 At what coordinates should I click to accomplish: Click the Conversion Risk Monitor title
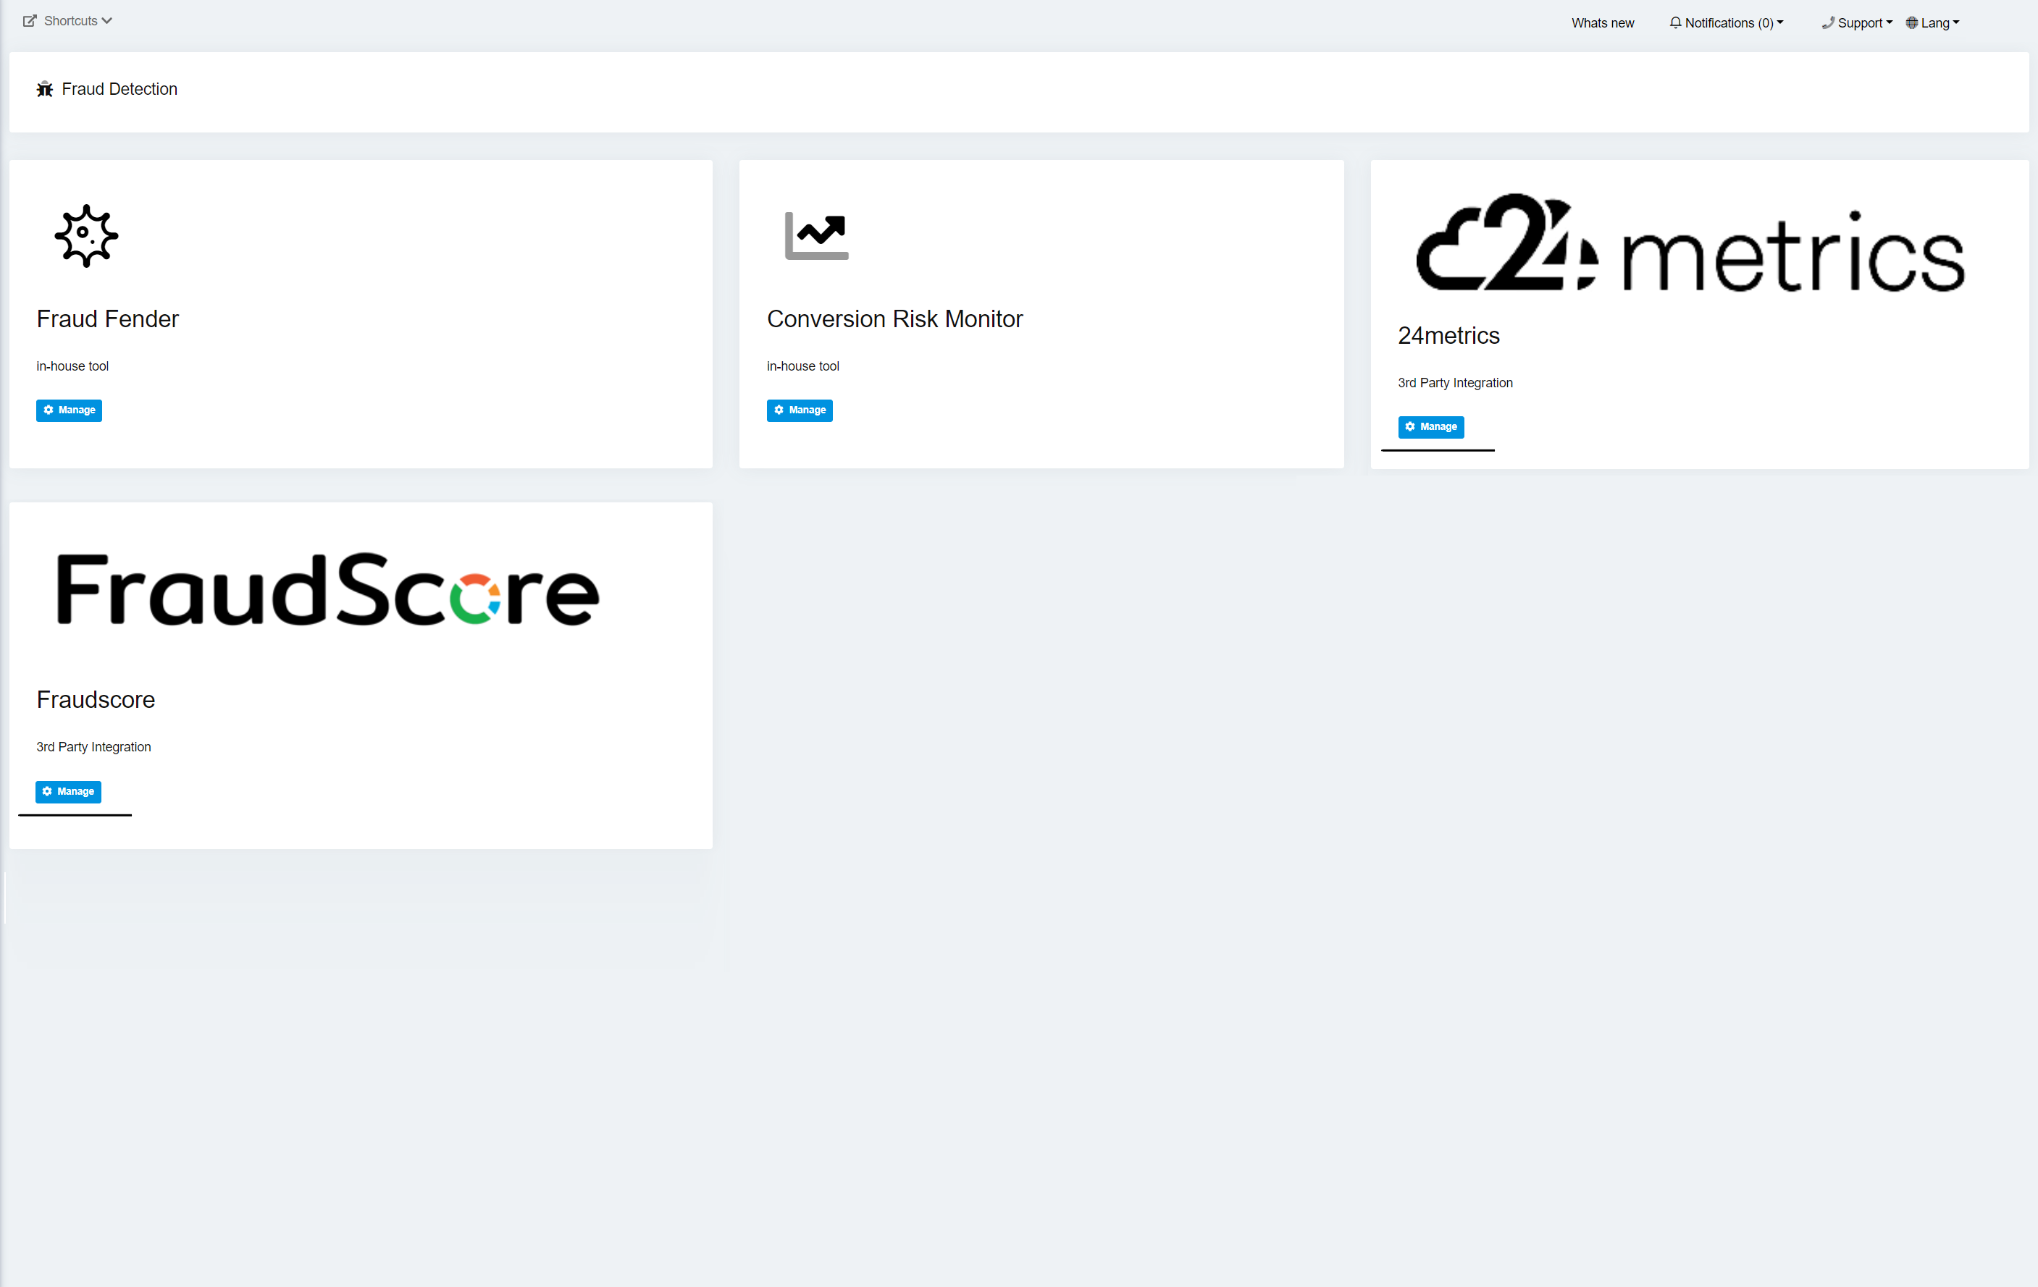(x=894, y=319)
